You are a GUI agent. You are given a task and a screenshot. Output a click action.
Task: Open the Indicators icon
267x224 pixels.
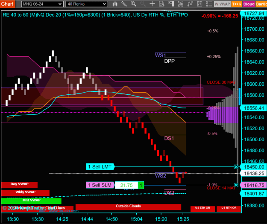coord(190,4)
